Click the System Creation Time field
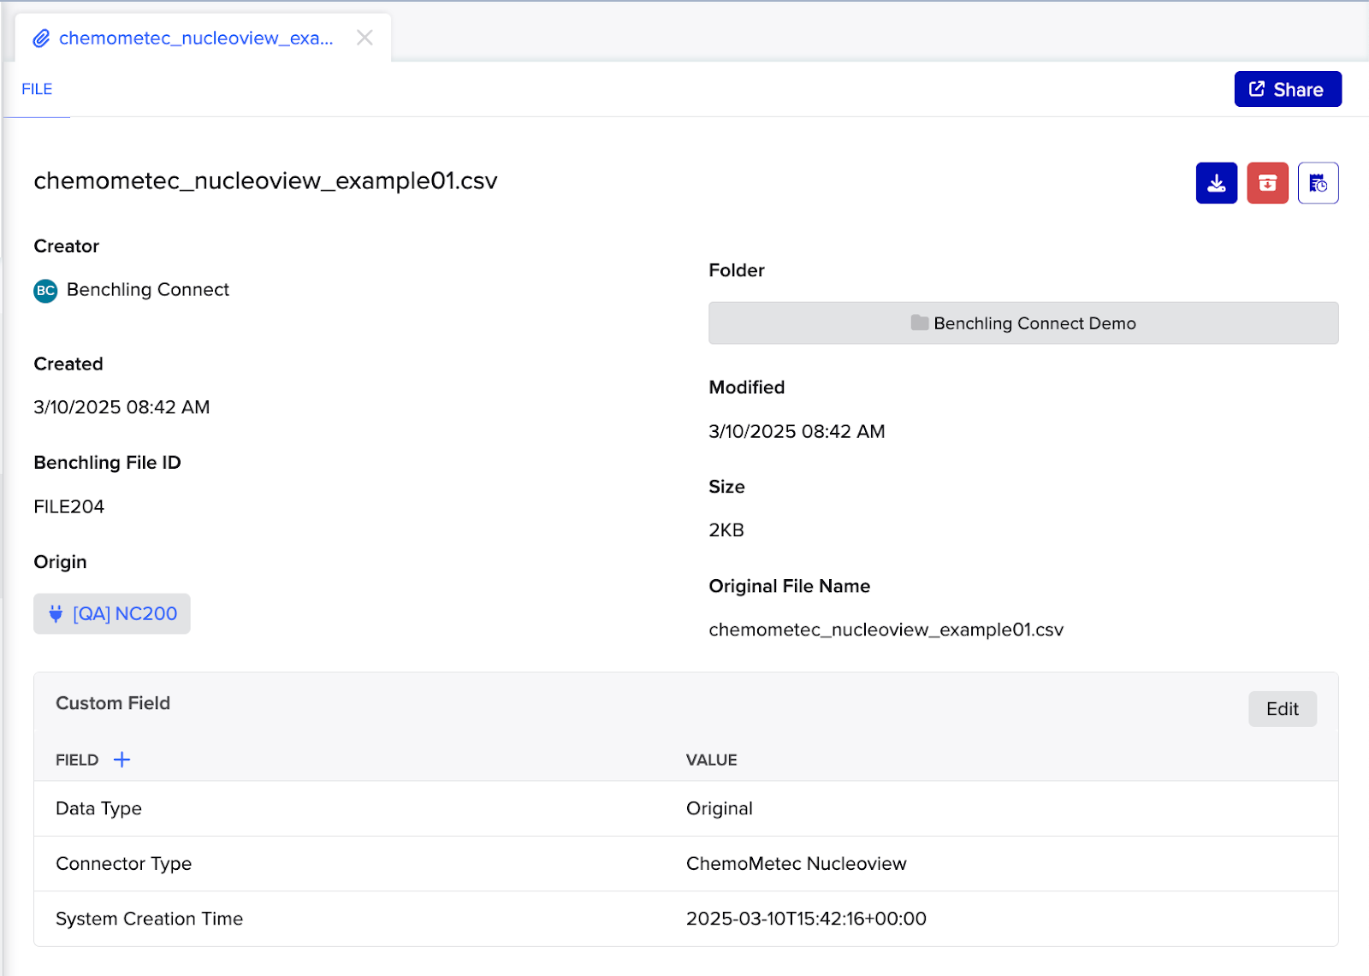Screen dimensions: 1369x976 [x=150, y=919]
